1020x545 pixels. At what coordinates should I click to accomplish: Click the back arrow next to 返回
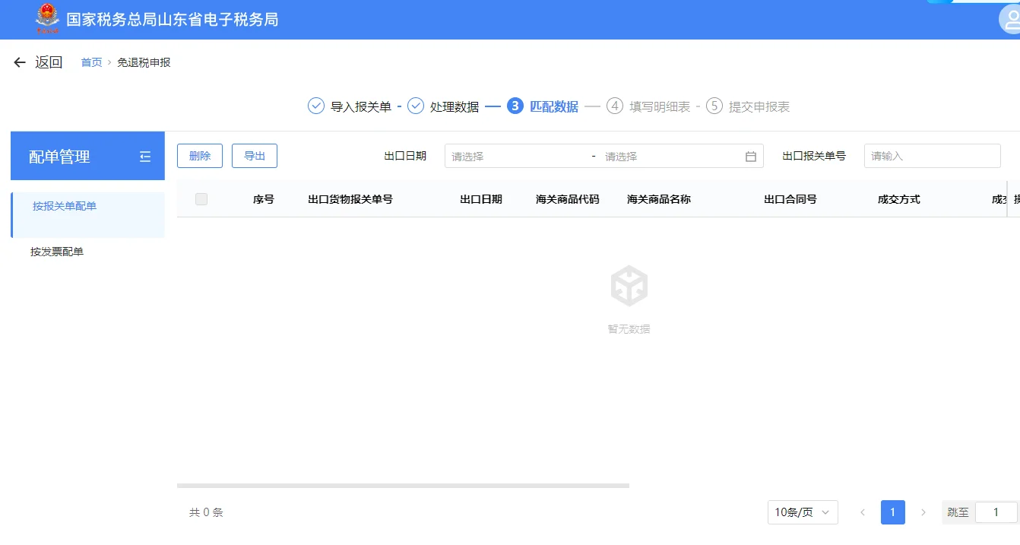[x=19, y=62]
